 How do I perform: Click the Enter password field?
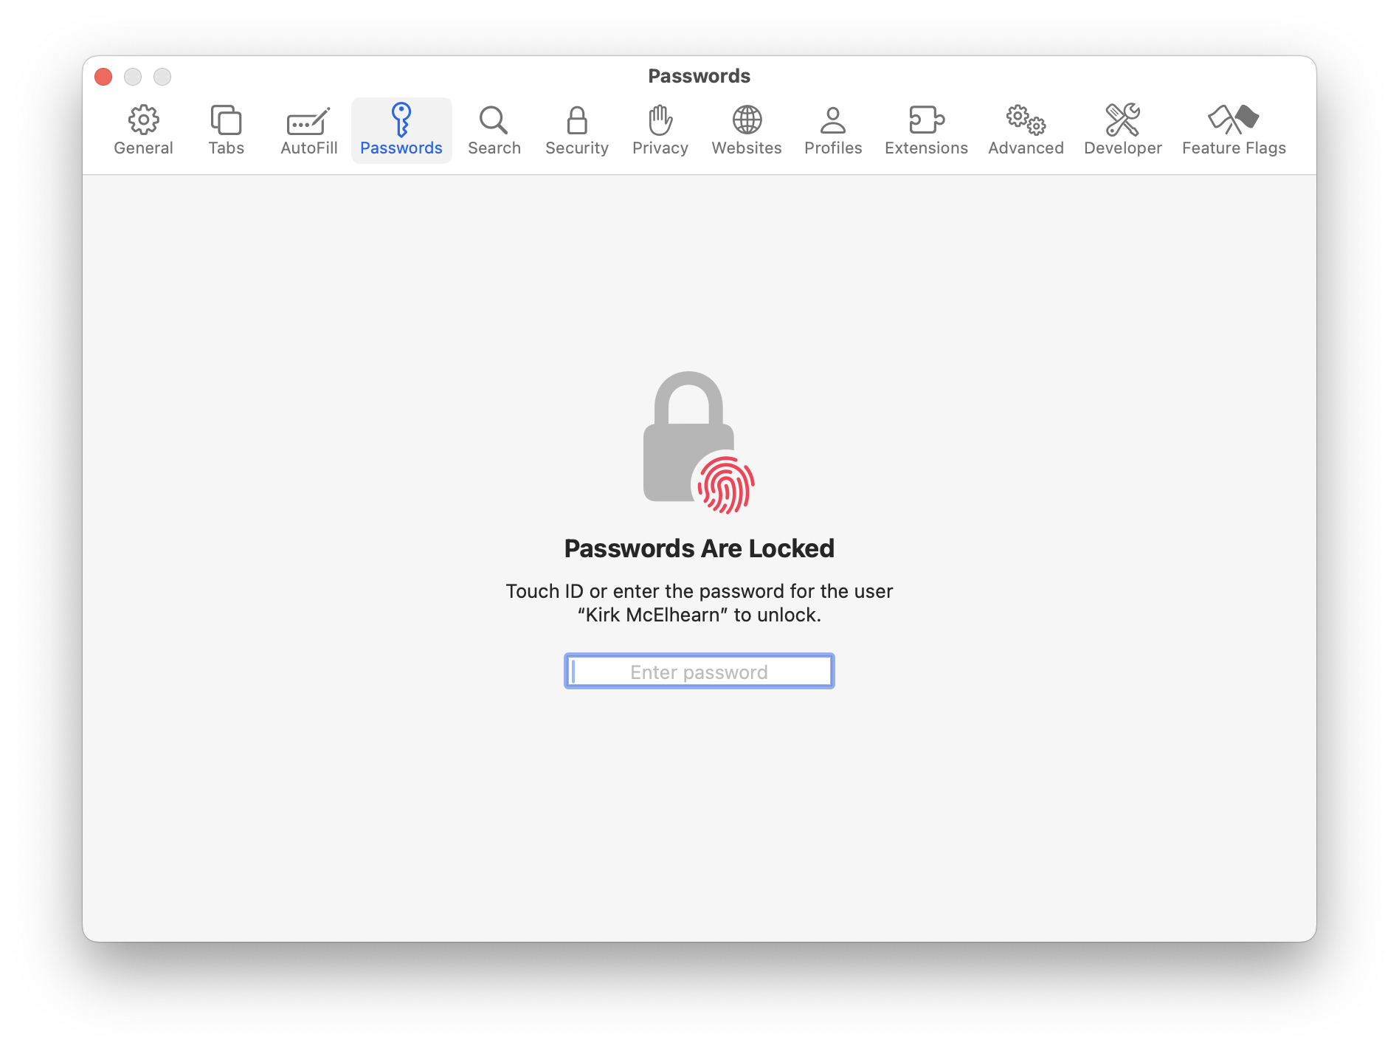[x=699, y=672]
